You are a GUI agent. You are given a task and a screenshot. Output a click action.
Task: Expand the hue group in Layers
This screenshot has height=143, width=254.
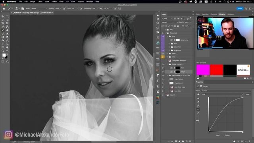pos(170,44)
